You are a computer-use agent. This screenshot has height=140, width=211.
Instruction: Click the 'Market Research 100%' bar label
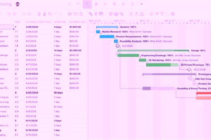[x=115, y=32]
